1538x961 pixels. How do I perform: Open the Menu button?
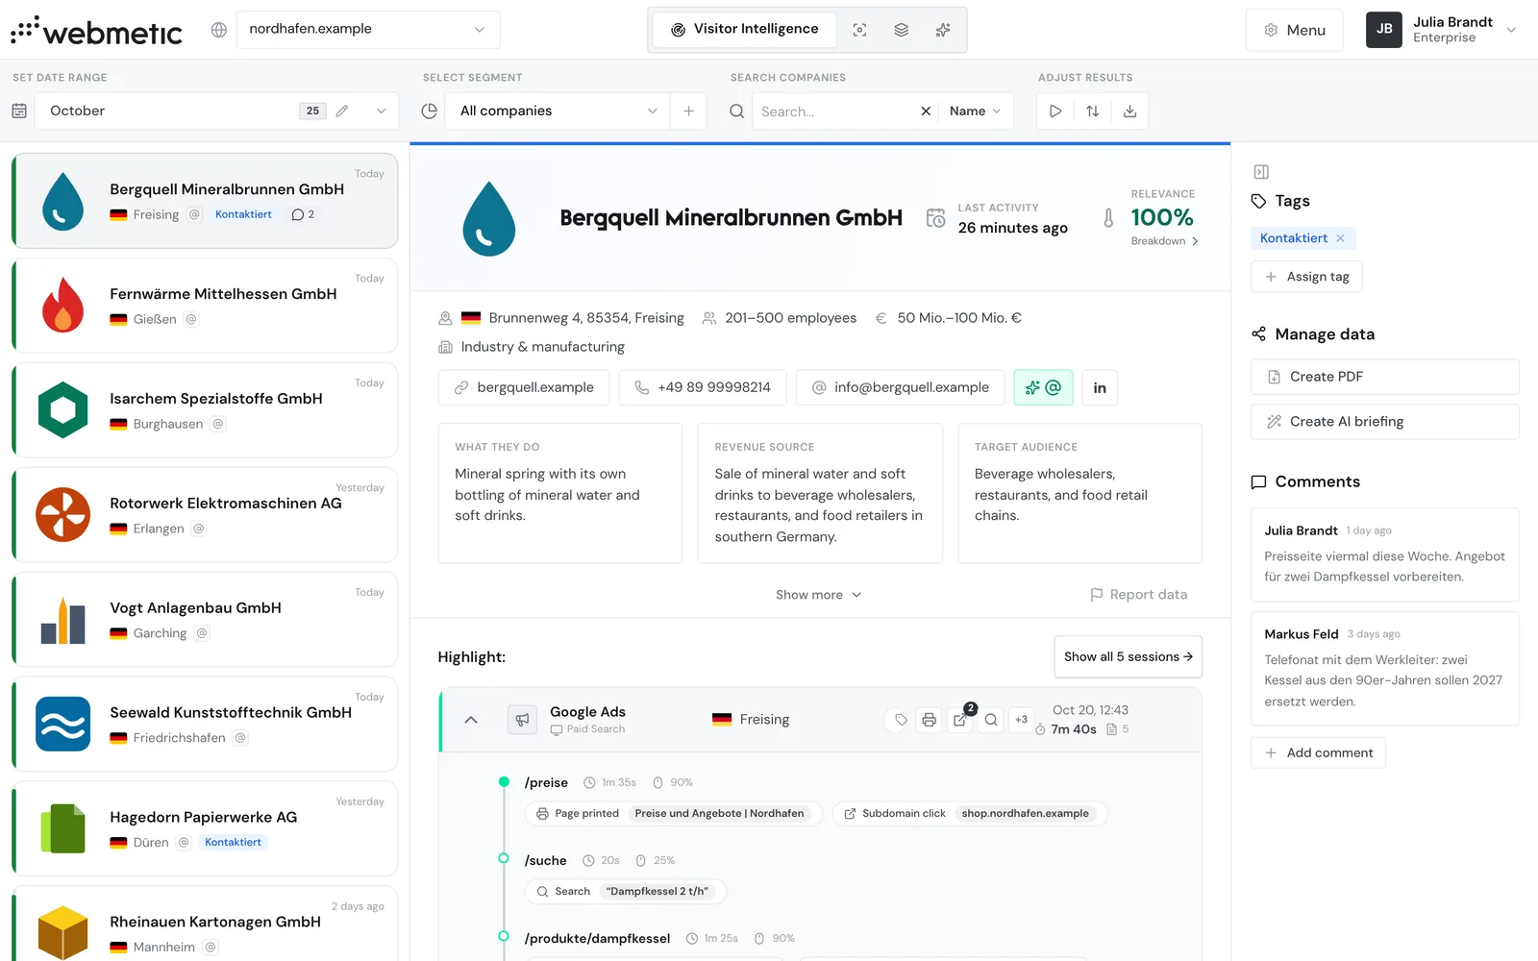pos(1294,30)
